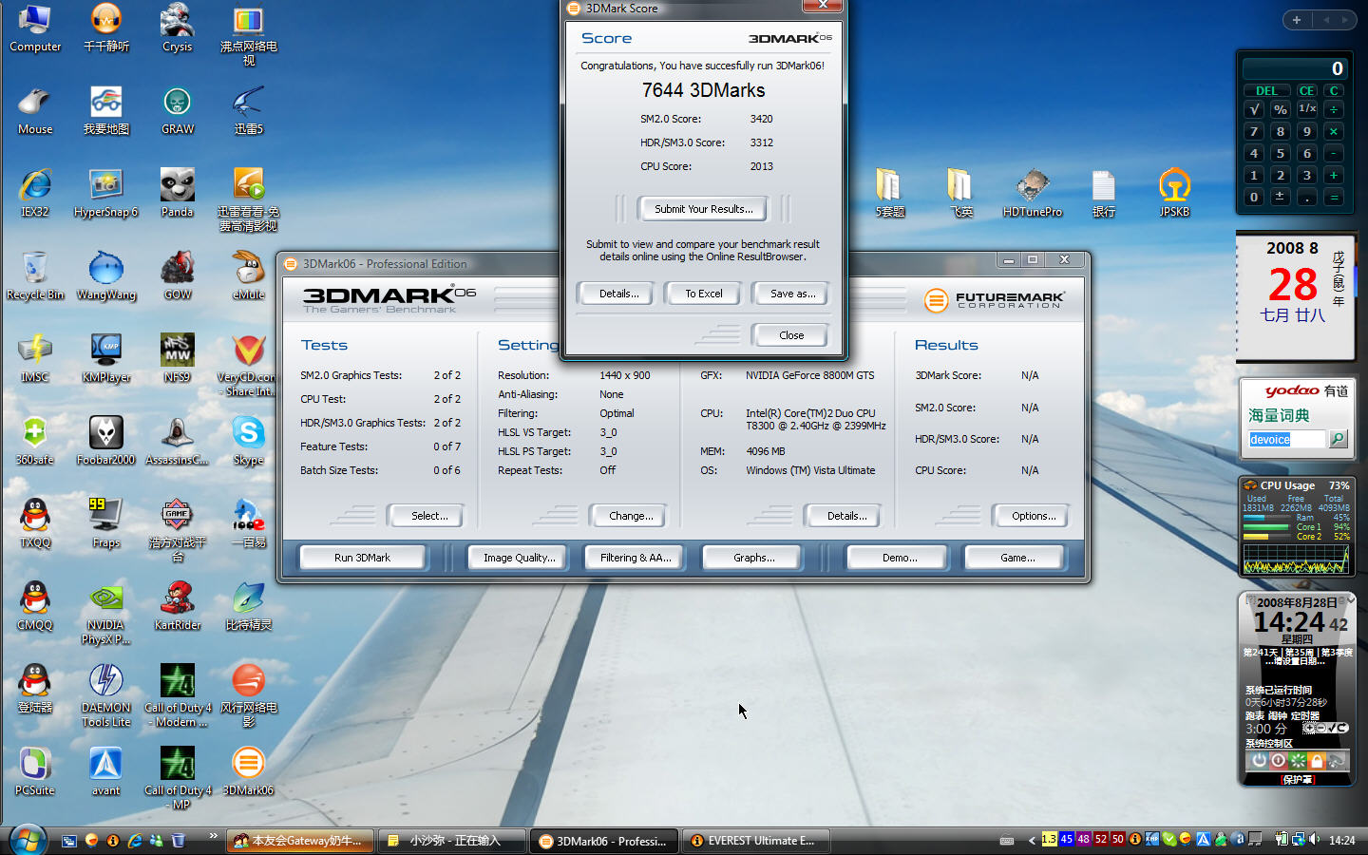
Task: Click the CPU Usage gadget graph
Action: [x=1296, y=560]
